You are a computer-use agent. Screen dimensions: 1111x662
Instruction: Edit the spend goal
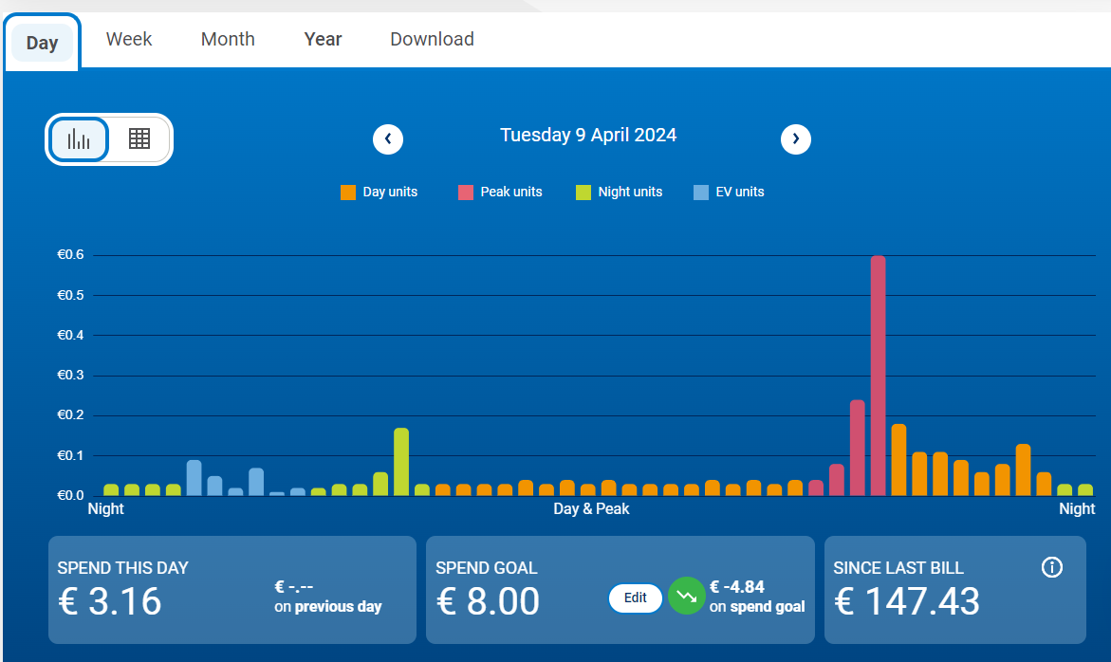(x=636, y=598)
